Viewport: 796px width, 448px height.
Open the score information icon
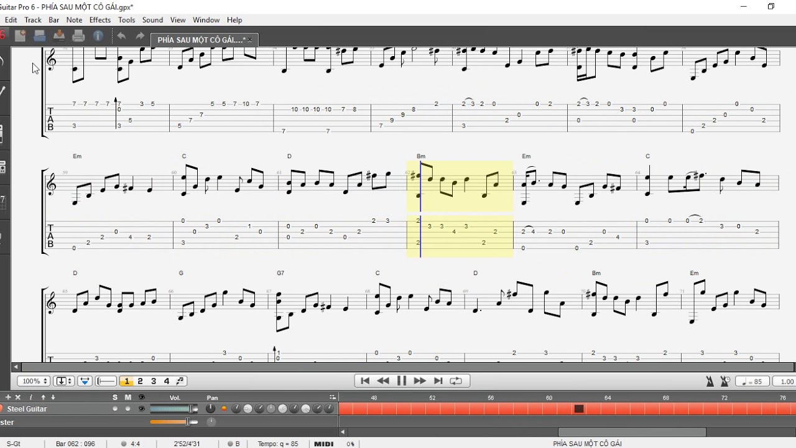pyautogui.click(x=98, y=36)
